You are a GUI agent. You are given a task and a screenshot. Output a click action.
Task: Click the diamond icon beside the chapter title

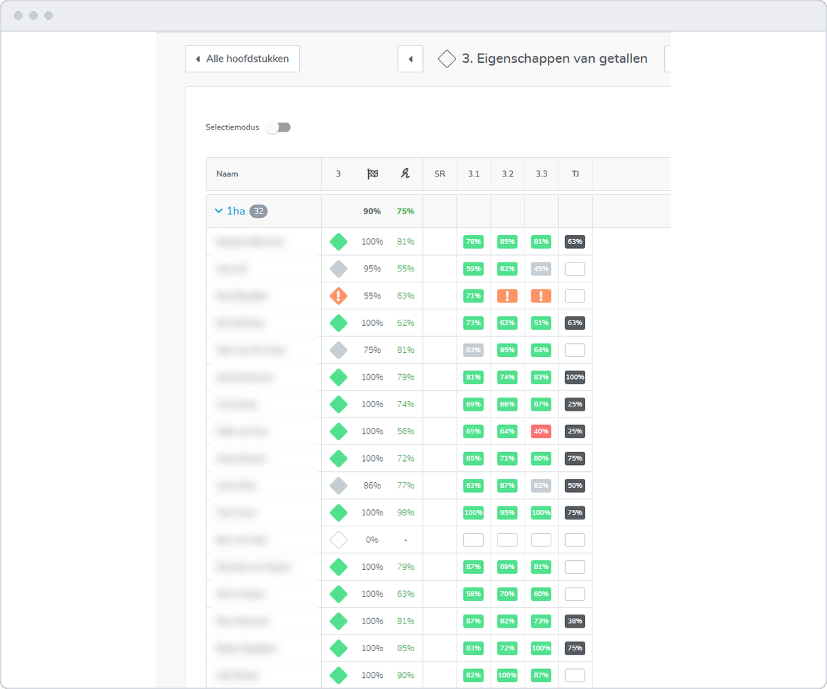[x=447, y=59]
